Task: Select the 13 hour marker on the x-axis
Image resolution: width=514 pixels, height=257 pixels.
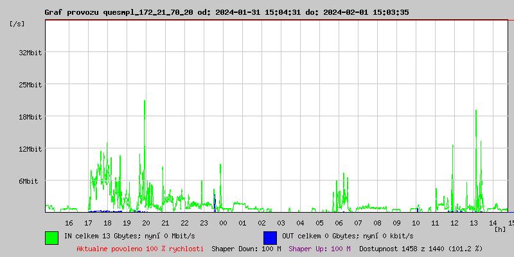Action: pos(474,223)
